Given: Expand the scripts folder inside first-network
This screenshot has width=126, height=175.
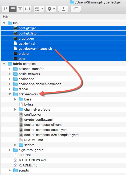Looking at the screenshot, I should click(15, 145).
